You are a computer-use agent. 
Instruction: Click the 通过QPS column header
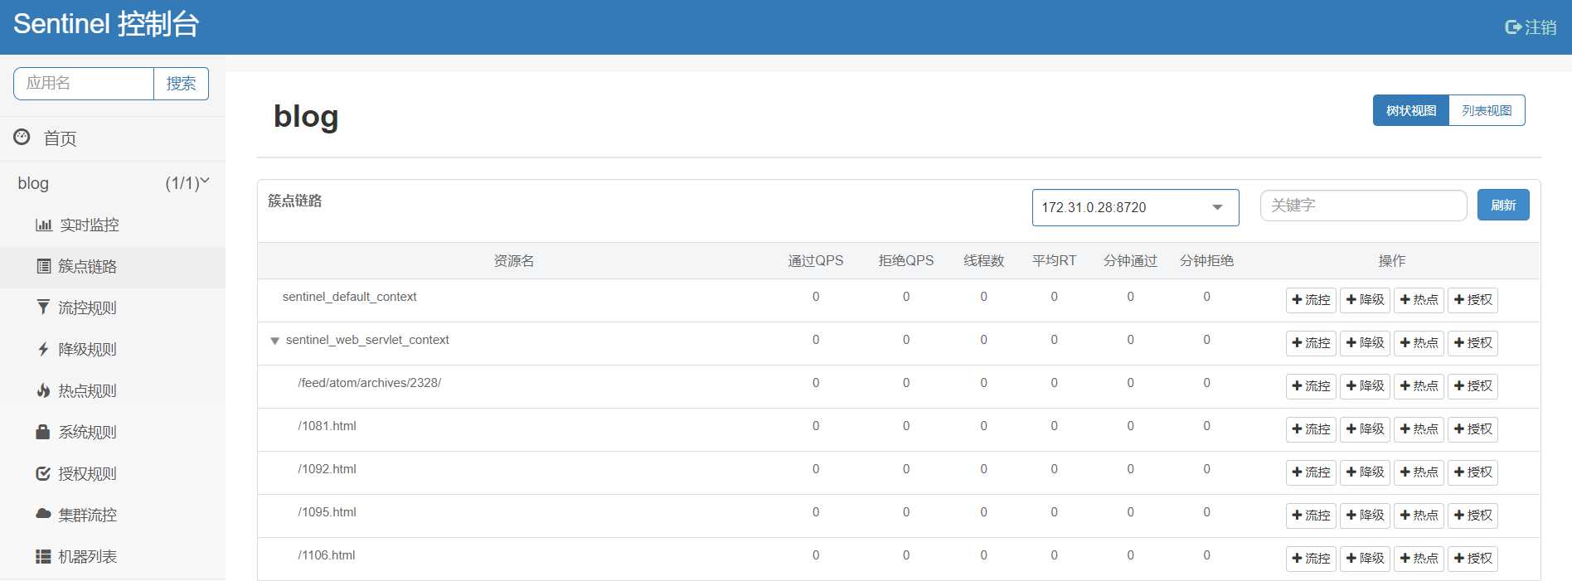(x=816, y=261)
